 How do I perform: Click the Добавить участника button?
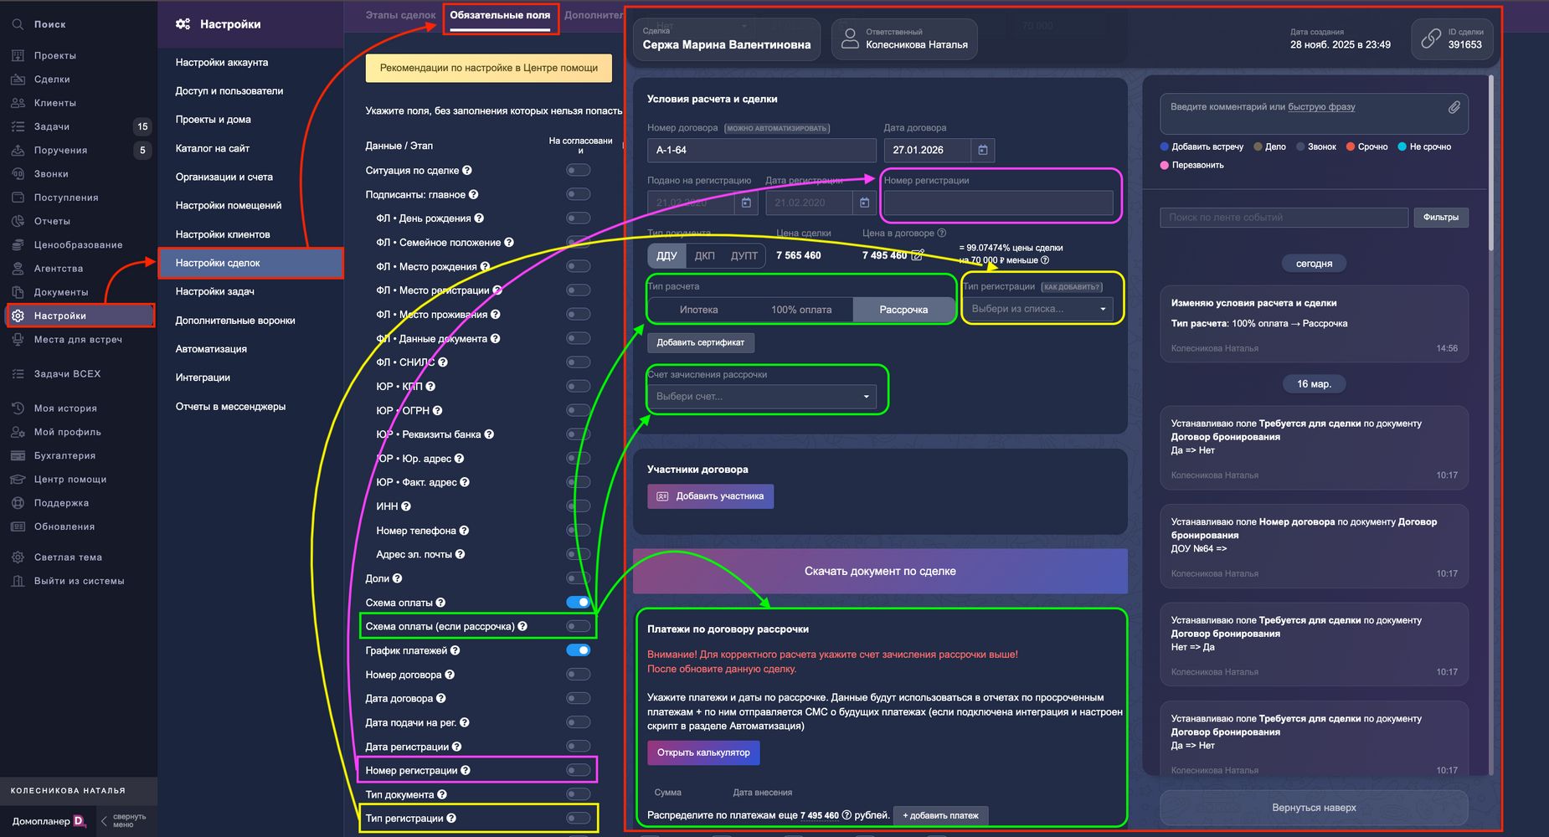coord(711,496)
